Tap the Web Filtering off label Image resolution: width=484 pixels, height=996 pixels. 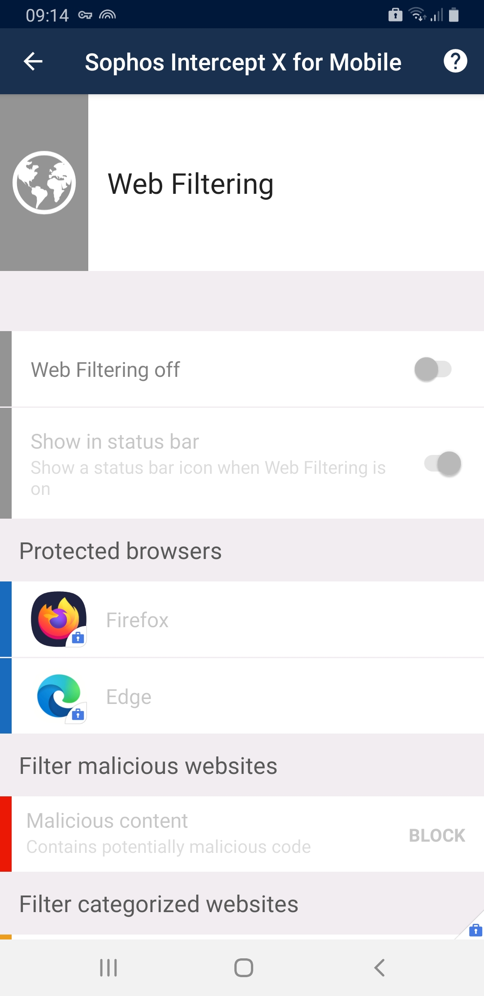tap(105, 370)
